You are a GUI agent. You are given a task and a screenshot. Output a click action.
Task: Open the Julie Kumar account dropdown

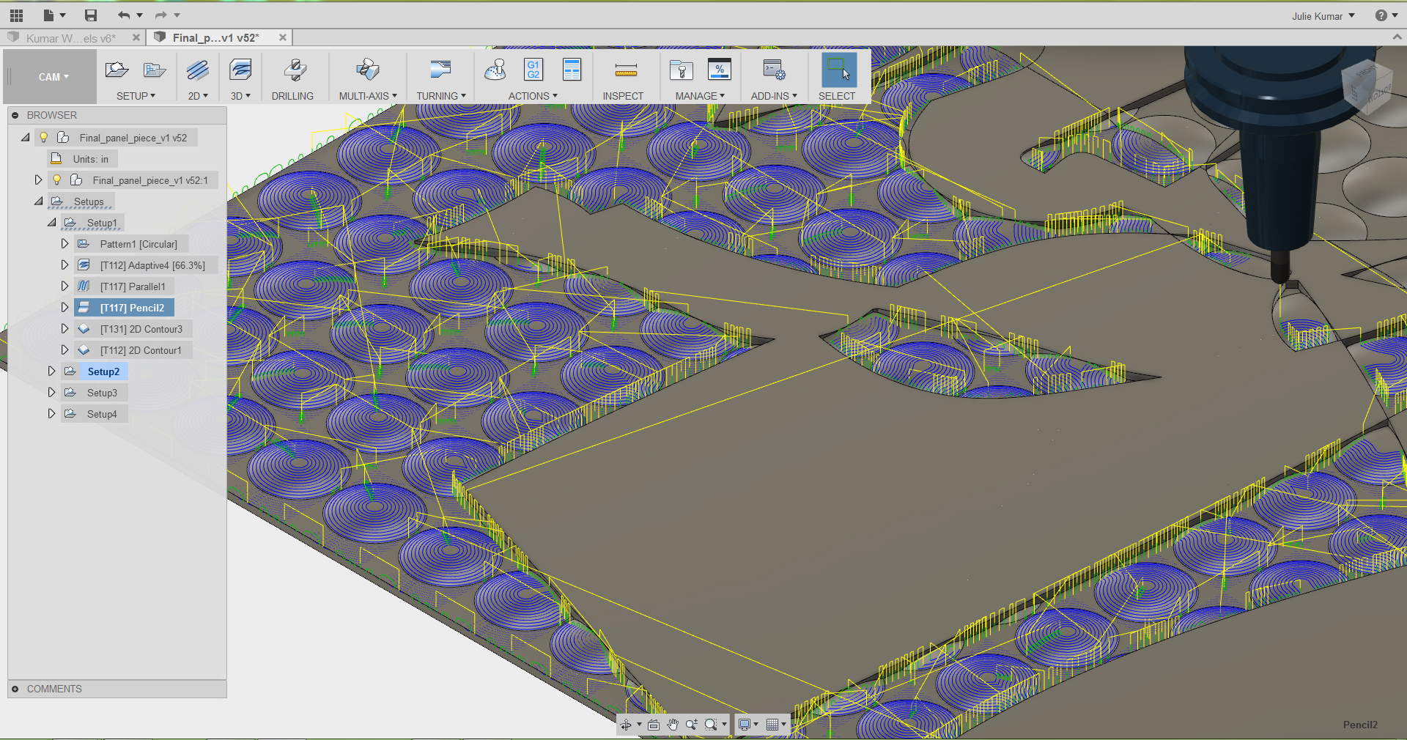click(1323, 15)
